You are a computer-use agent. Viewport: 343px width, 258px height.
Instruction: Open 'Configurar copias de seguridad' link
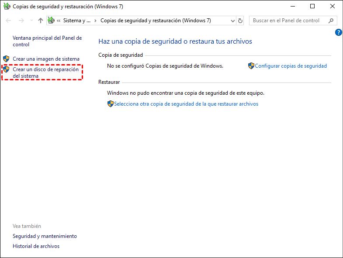291,66
